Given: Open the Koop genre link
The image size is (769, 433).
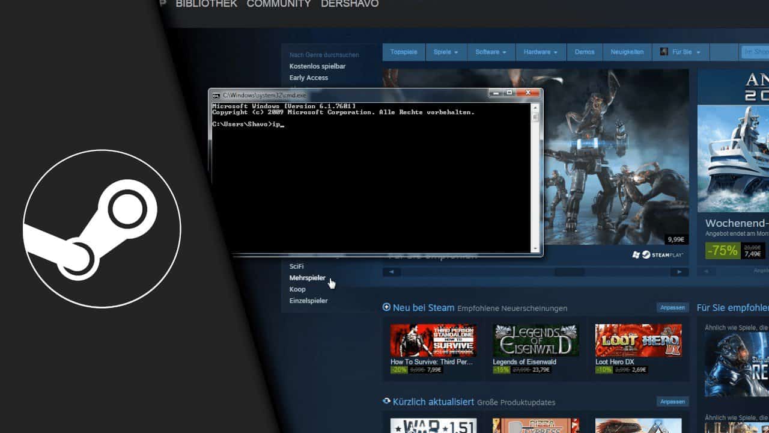Looking at the screenshot, I should 297,289.
